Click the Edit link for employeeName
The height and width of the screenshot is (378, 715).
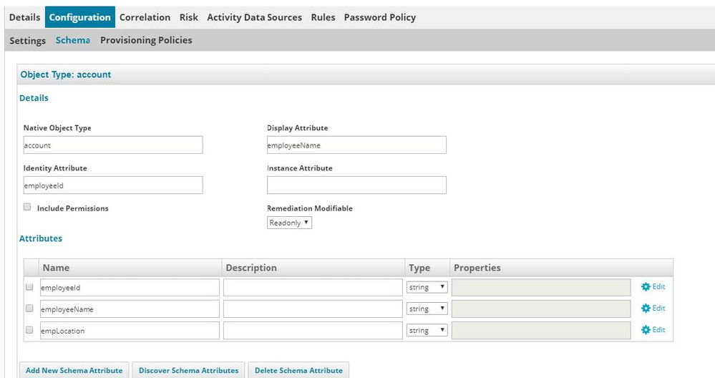coord(658,308)
